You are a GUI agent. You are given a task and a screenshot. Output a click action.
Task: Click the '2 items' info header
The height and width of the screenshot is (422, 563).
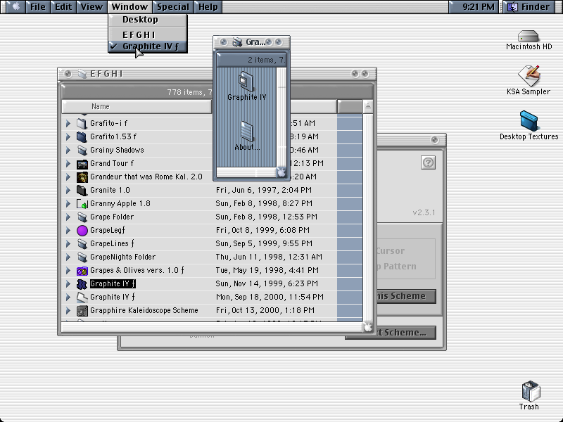pyautogui.click(x=251, y=60)
